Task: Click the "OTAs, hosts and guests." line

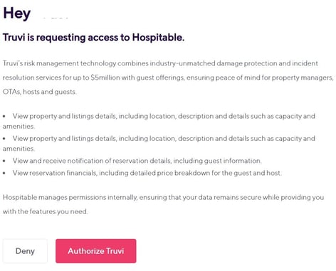Action: coord(39,92)
